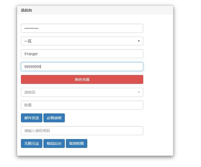201x167 pixels.
Task: Open the 一区 server dropdown
Action: pos(82,41)
